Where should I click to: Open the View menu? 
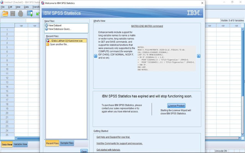18,7
